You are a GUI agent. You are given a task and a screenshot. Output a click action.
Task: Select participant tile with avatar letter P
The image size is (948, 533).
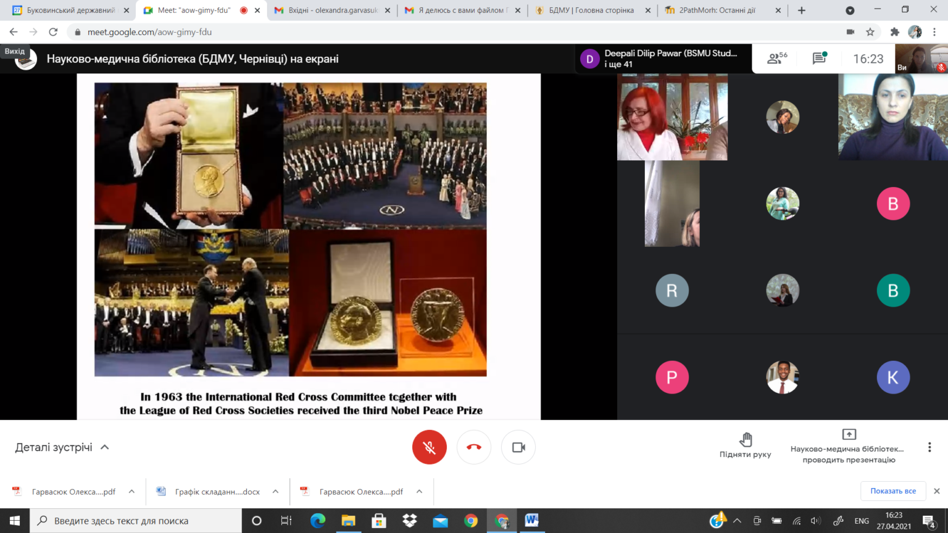coord(672,377)
